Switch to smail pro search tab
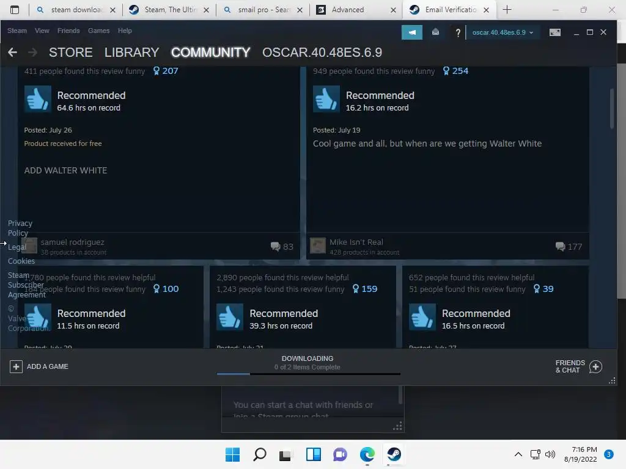 pos(263,10)
